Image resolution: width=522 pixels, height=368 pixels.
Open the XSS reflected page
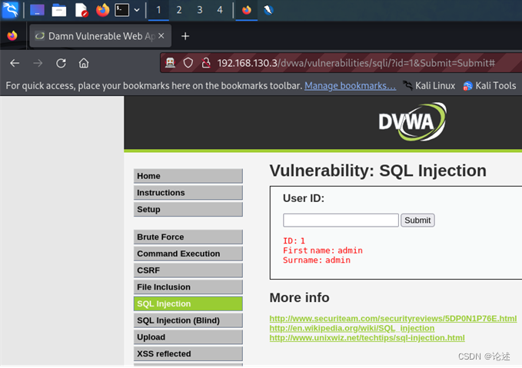click(x=188, y=353)
